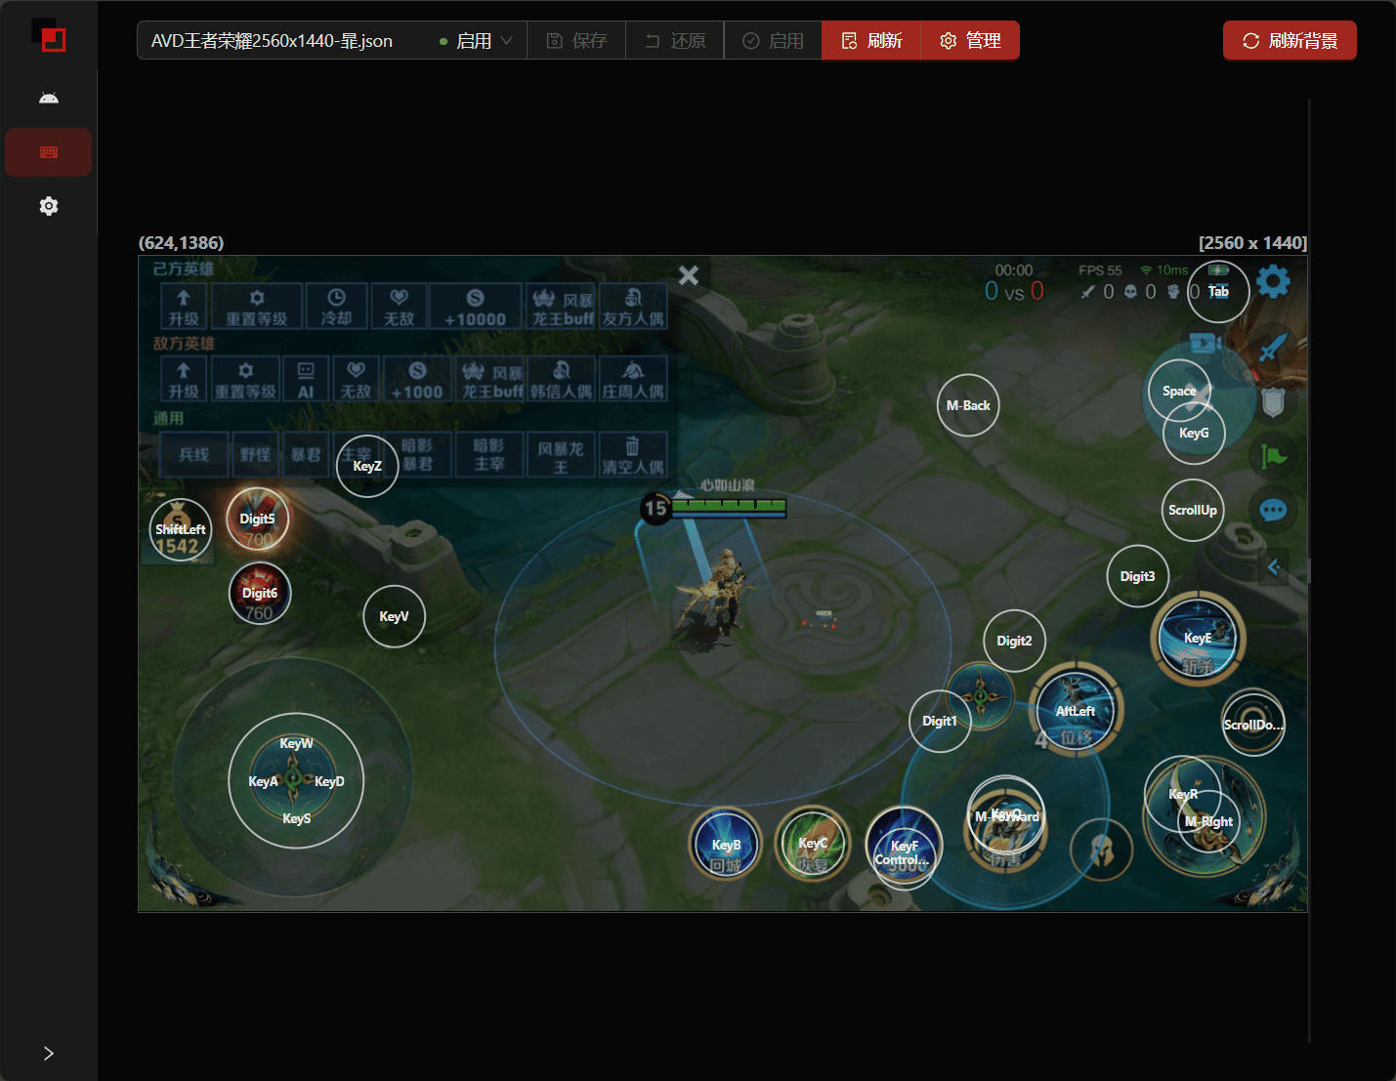Screen dimensions: 1396x1081
Task: Click the 还原 restore button
Action: (x=675, y=41)
